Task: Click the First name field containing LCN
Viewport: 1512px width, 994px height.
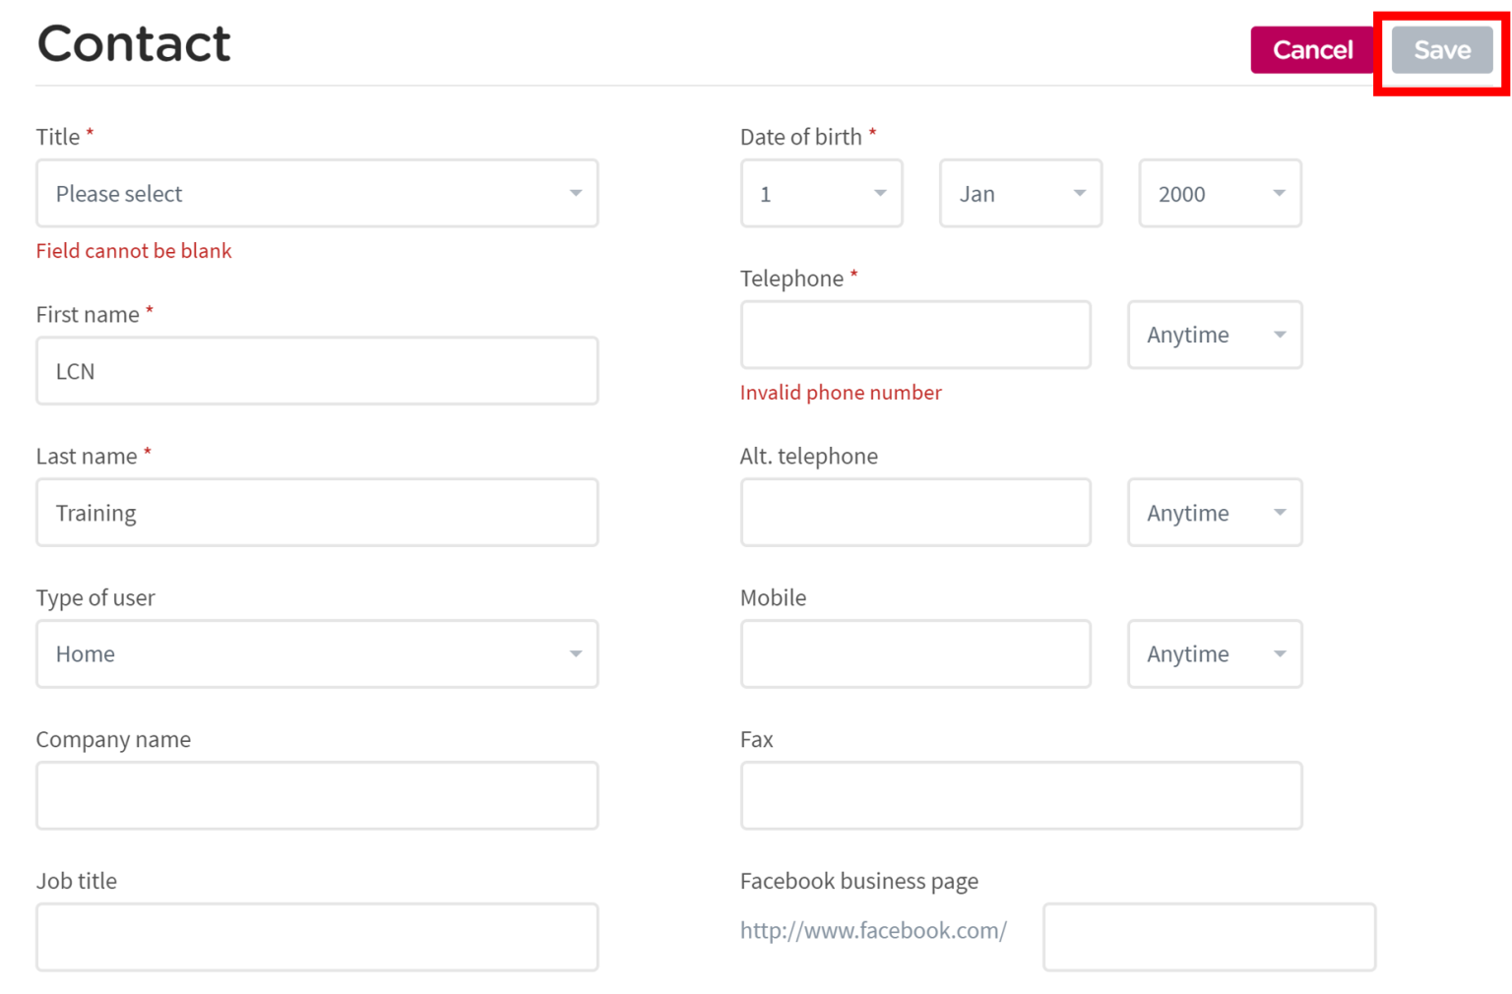Action: (x=317, y=371)
